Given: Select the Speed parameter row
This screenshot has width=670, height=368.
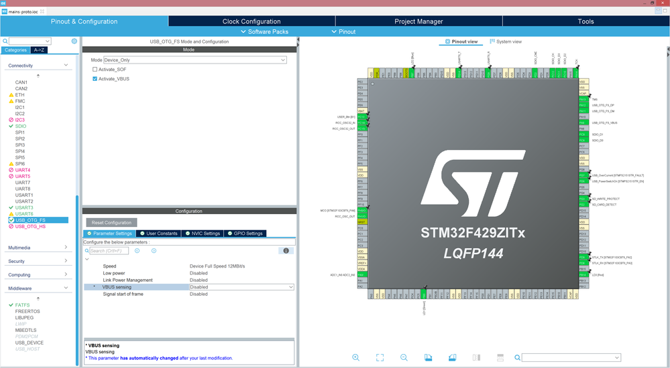Looking at the screenshot, I should (x=189, y=266).
